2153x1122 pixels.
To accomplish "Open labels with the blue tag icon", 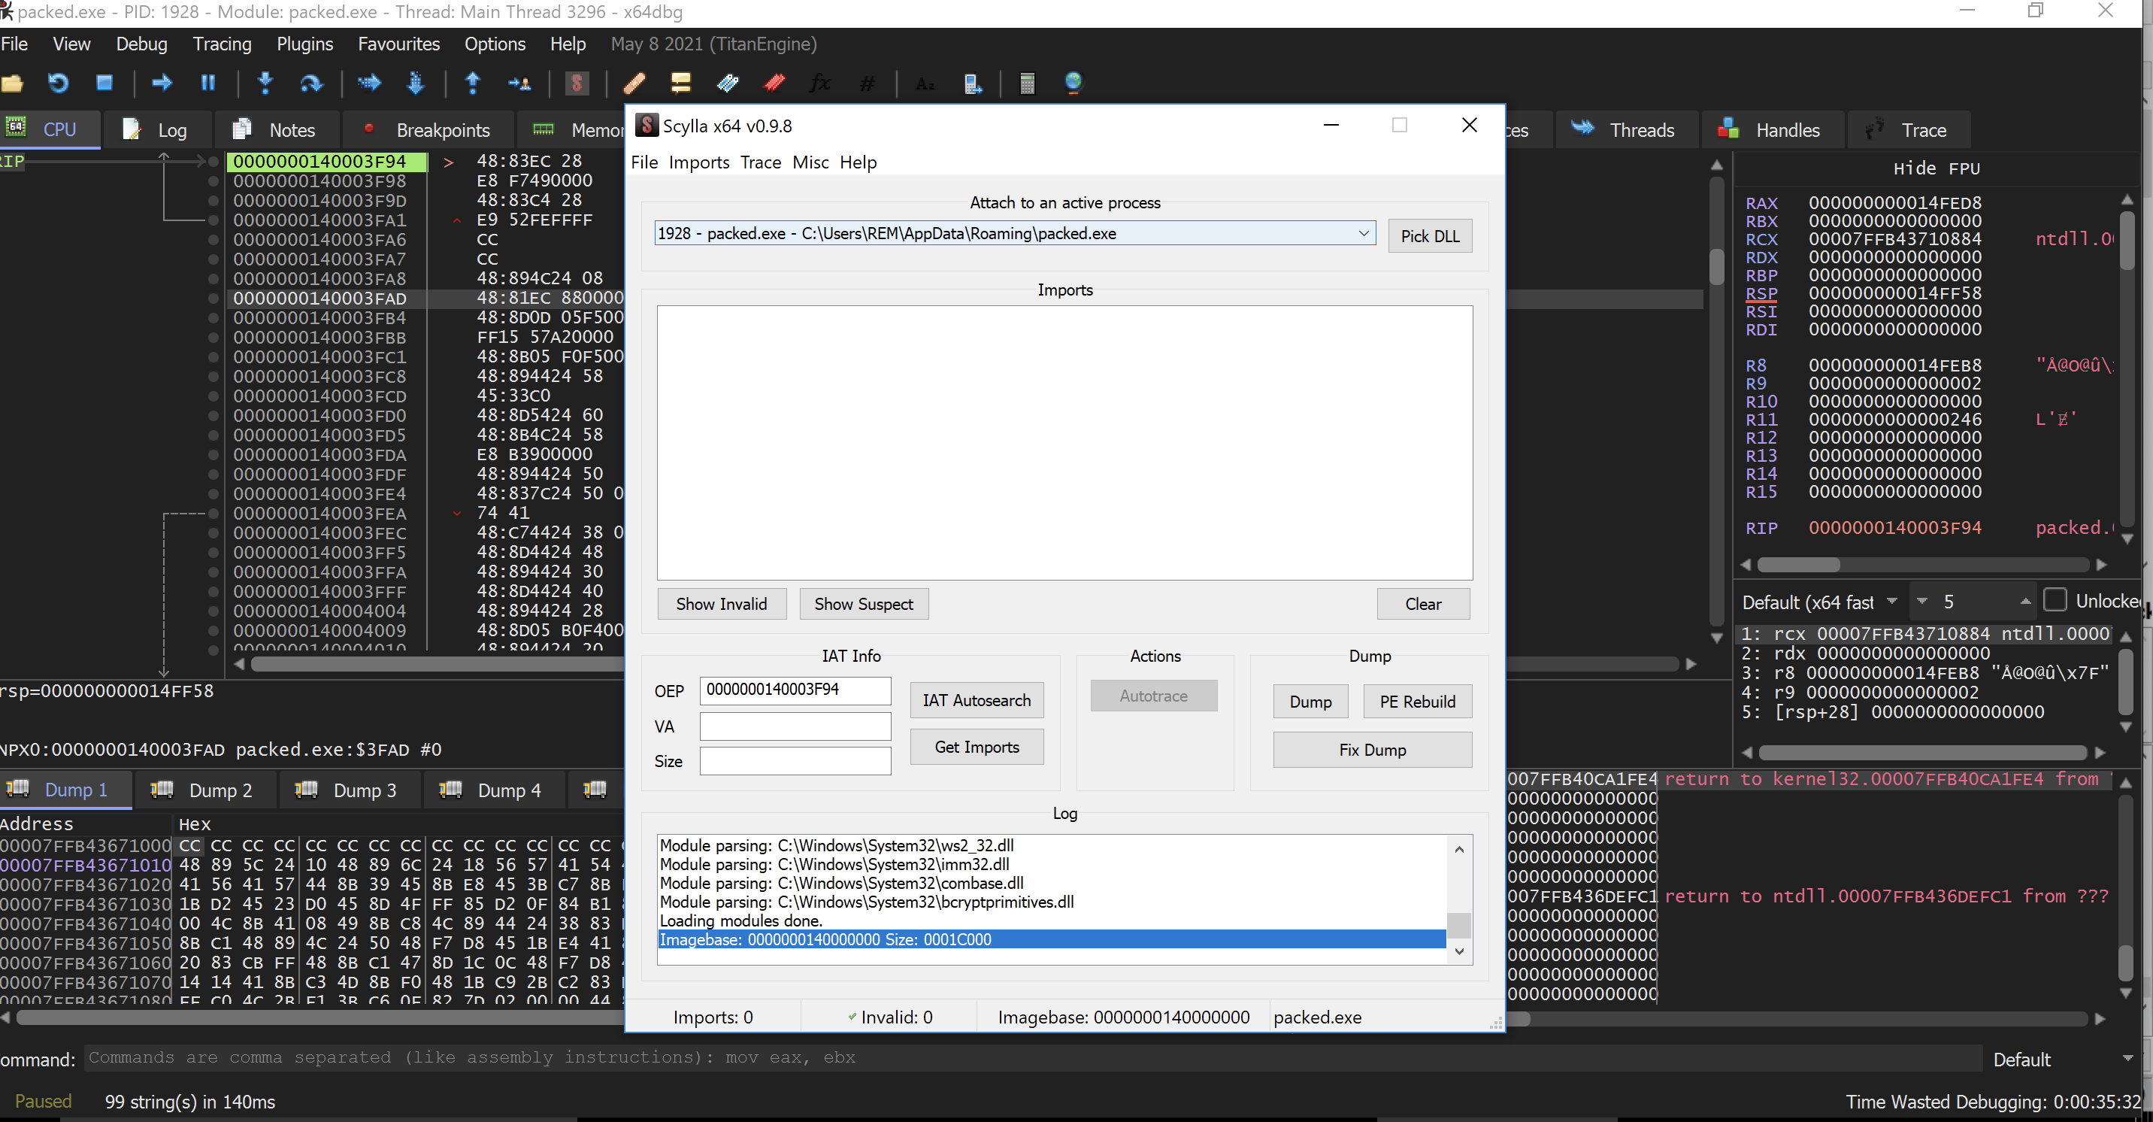I will 727,83.
